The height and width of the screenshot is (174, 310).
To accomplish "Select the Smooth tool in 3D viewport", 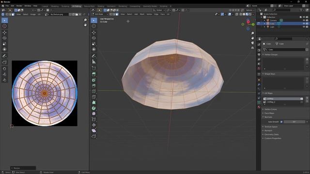I will (x=94, y=114).
